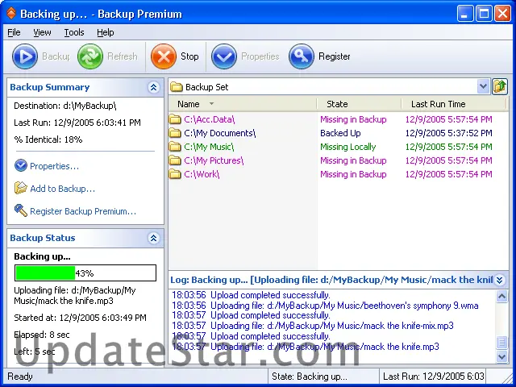Click the Missing in Backup state for C:\Work\
516x387 pixels.
click(353, 174)
